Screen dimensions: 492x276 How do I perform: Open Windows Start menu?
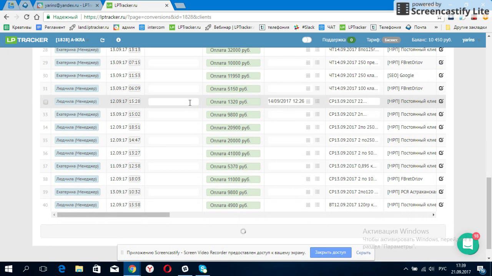pyautogui.click(x=8, y=269)
